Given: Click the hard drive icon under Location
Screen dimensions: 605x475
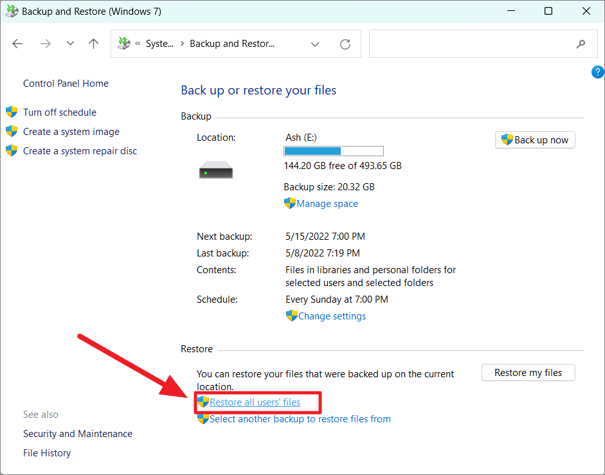Looking at the screenshot, I should point(215,169).
